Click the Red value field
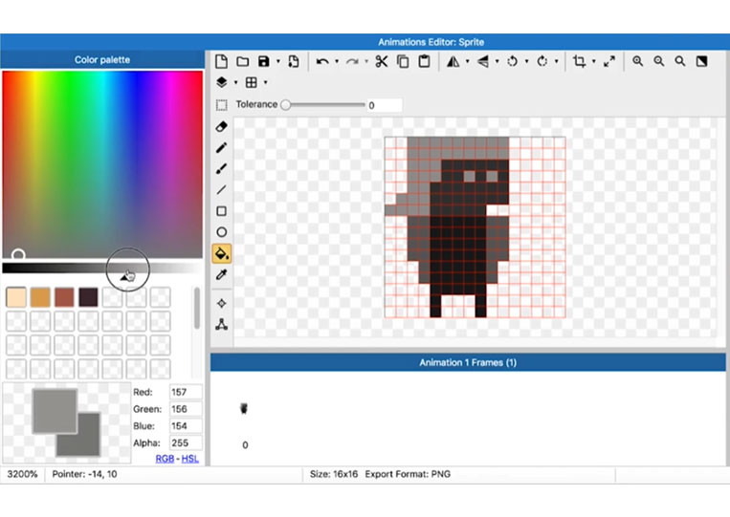The width and height of the screenshot is (730, 517). coord(186,392)
